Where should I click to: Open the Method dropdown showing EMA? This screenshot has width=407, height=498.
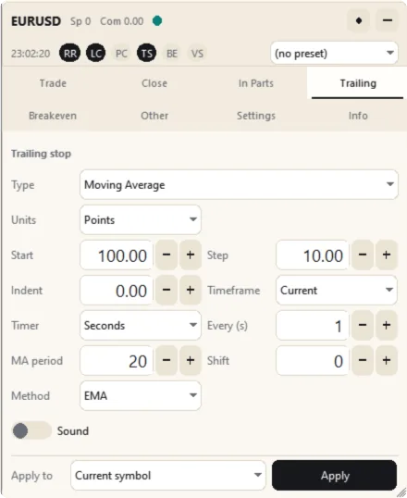(x=141, y=396)
